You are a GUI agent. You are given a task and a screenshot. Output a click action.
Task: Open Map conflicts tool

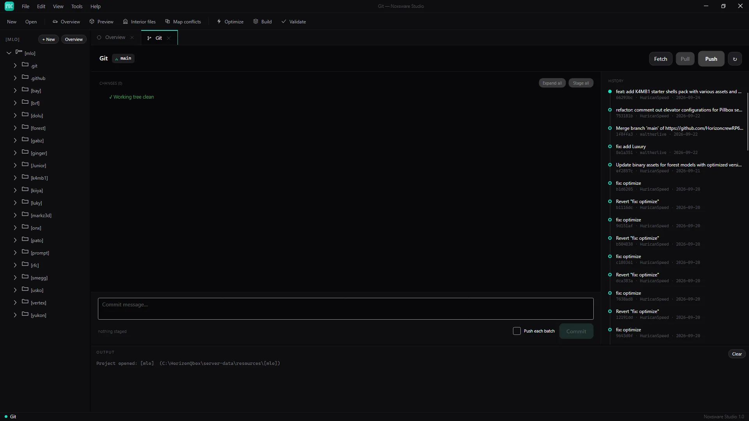point(183,22)
